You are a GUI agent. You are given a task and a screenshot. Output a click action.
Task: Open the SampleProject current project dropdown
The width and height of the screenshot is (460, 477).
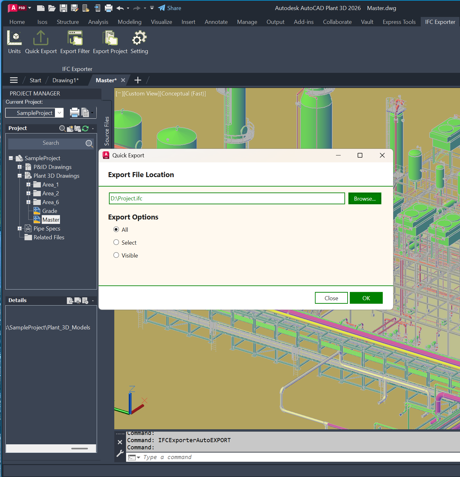[x=59, y=113]
